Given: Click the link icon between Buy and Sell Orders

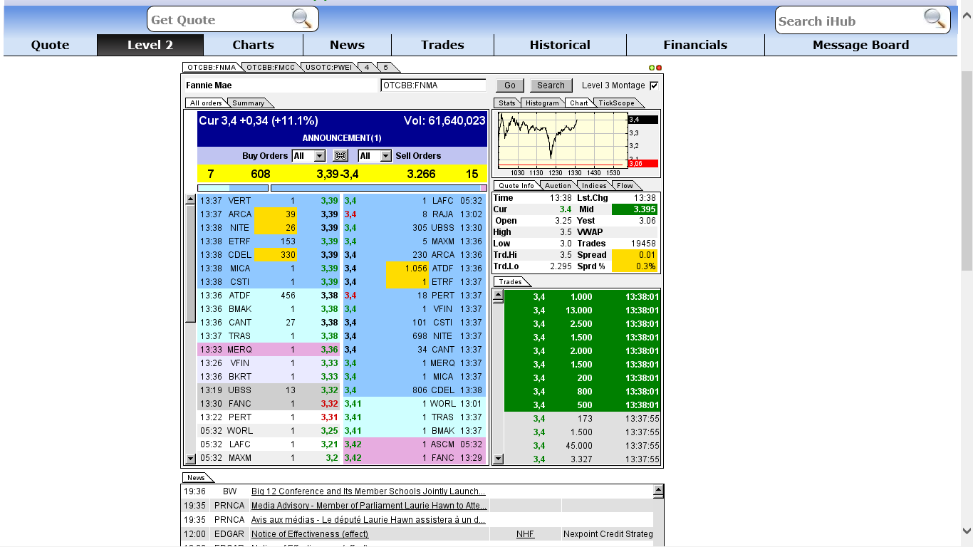Looking at the screenshot, I should point(340,156).
